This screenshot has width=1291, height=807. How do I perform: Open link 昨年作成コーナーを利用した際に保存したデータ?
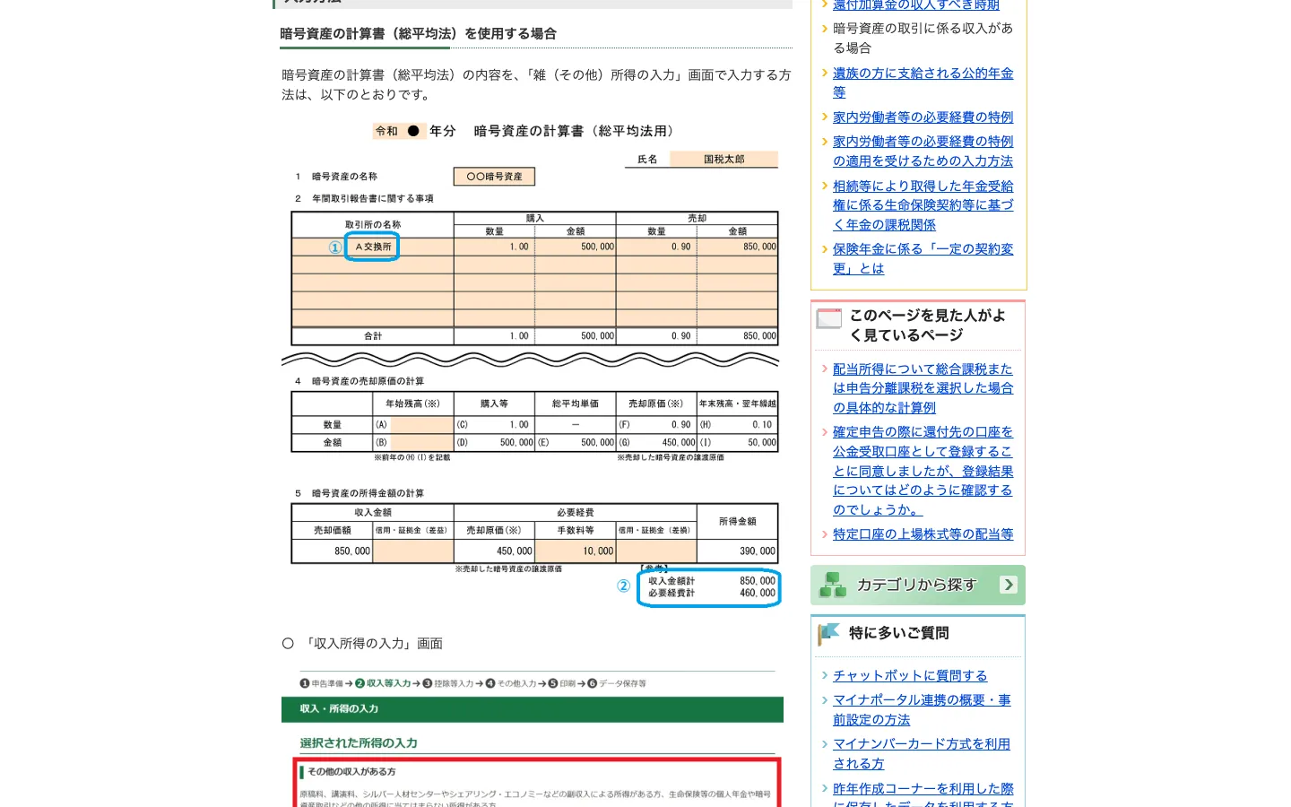point(923,794)
